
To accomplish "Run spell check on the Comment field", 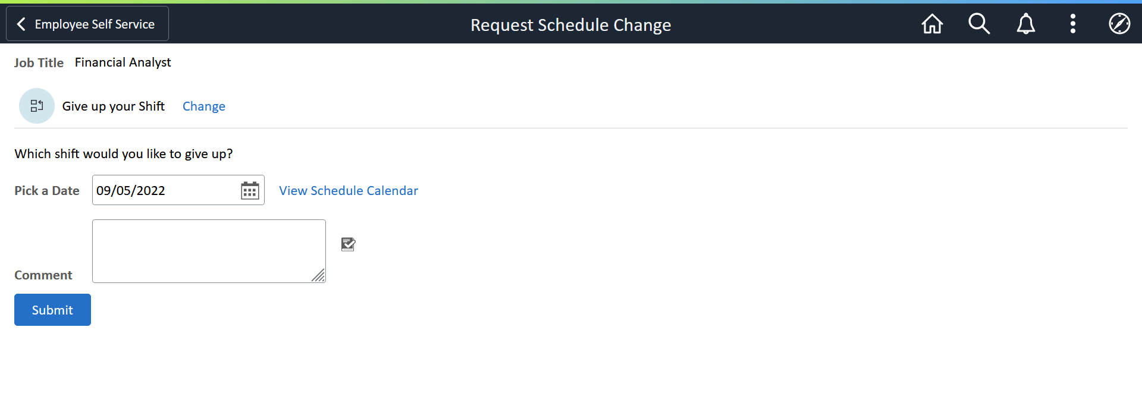I will tap(348, 244).
